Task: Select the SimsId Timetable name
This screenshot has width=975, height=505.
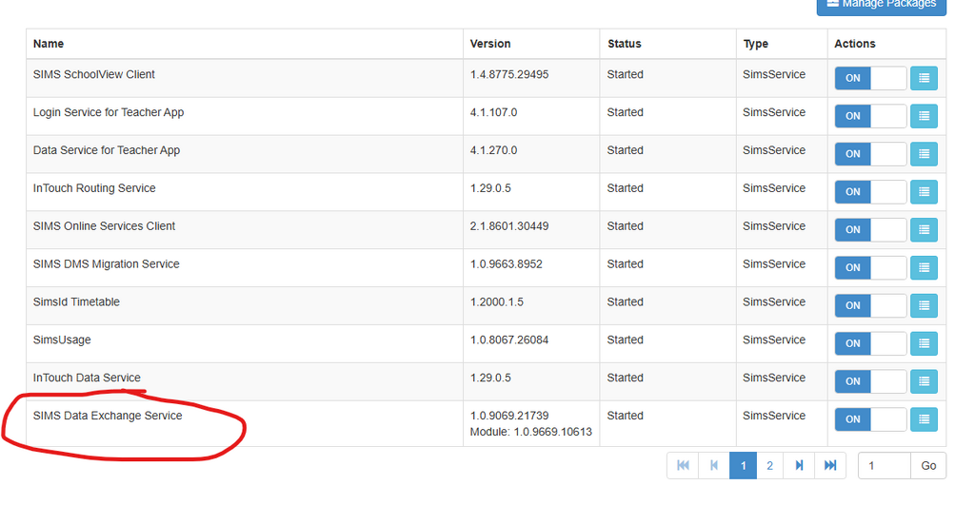Action: (x=76, y=301)
